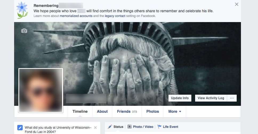The image size is (258, 134).
Task: Dismiss the memorial banner with X
Action: pos(237,4)
